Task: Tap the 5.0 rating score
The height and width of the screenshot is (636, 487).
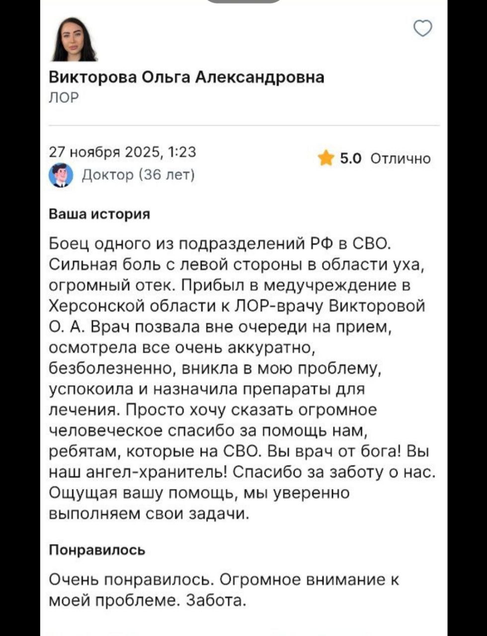Action: (x=351, y=159)
